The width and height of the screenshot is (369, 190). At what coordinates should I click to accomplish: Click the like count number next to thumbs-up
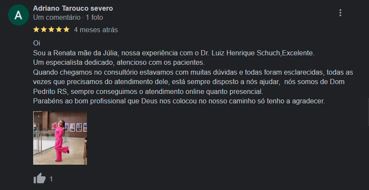coord(51,179)
